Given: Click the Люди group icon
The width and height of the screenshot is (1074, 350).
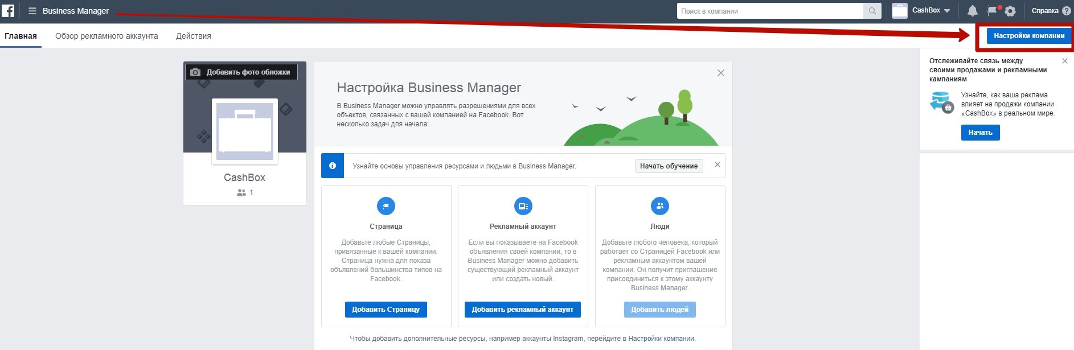Looking at the screenshot, I should click(660, 206).
